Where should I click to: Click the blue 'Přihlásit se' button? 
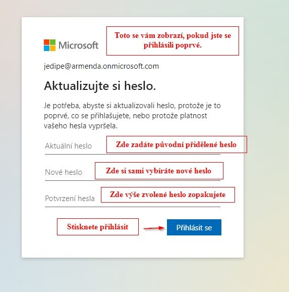coord(194,227)
